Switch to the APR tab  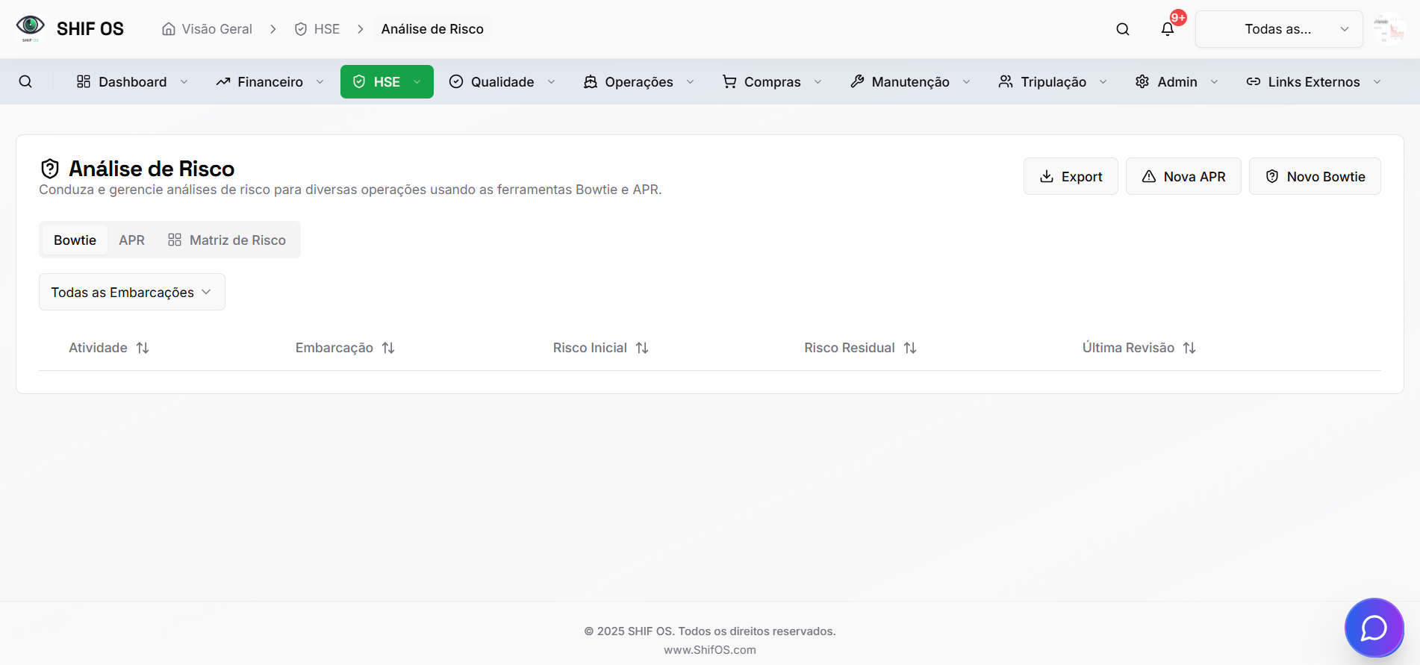(131, 240)
